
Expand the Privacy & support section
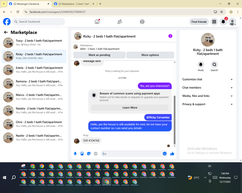208,104
